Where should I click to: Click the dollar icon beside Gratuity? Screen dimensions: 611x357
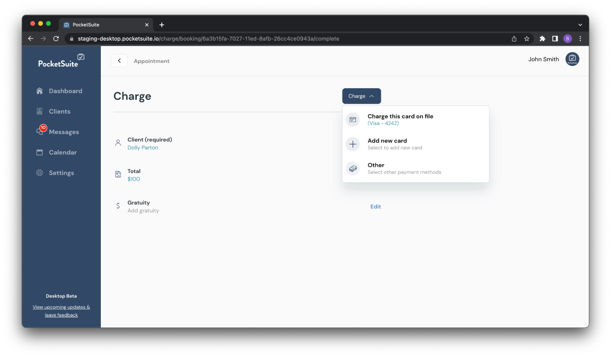pyautogui.click(x=118, y=206)
